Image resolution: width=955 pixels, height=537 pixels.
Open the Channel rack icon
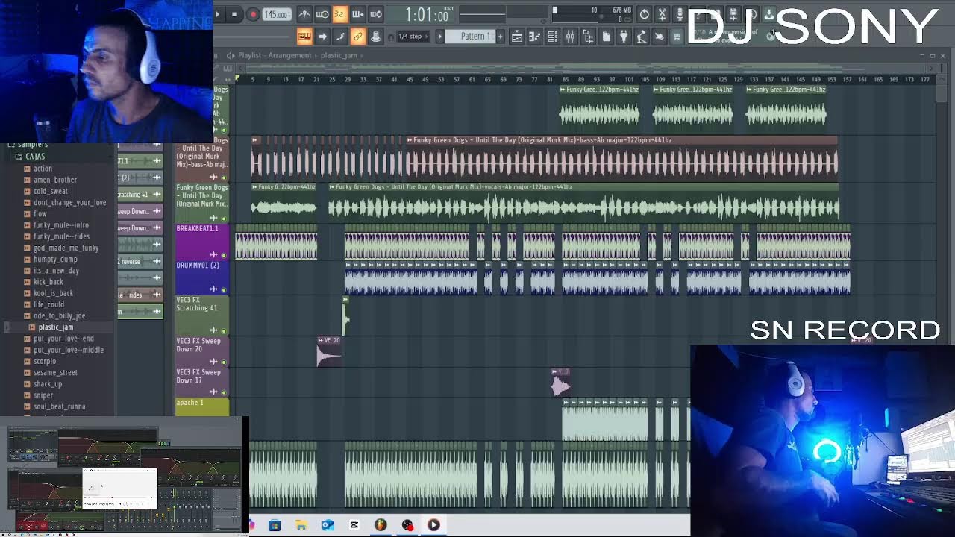552,36
